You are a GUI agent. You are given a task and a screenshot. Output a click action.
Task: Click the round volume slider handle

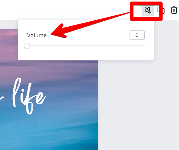27,46
